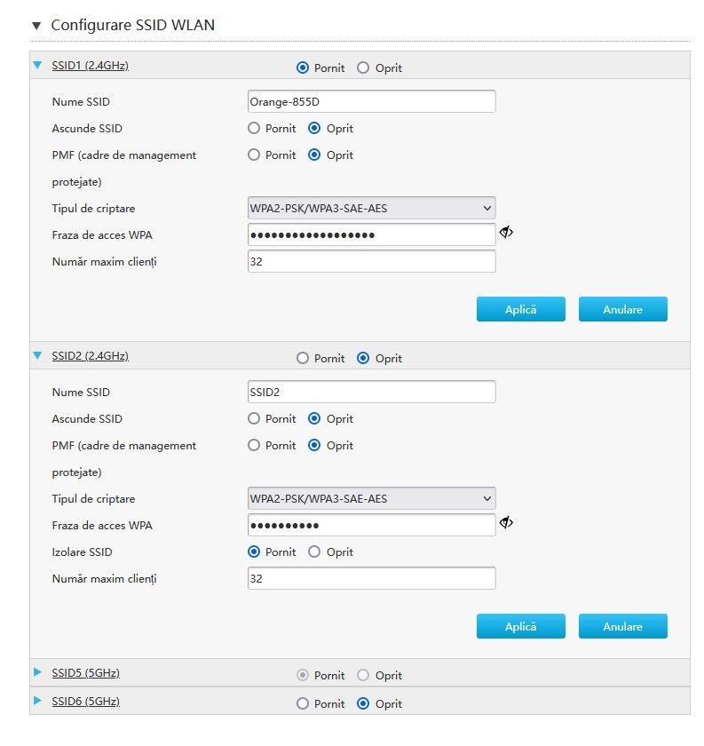Open SSID2 Tipul de criptare dropdown
This screenshot has width=704, height=746.
coord(371,498)
